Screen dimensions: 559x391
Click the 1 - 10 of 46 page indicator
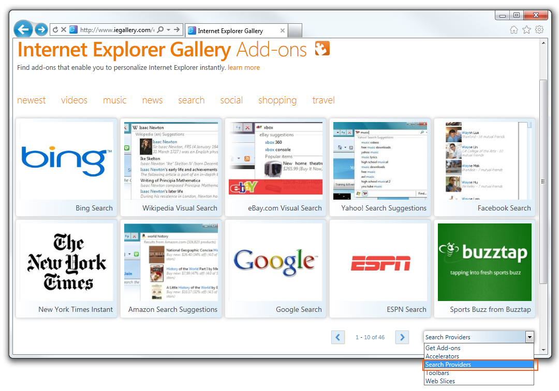(x=370, y=337)
